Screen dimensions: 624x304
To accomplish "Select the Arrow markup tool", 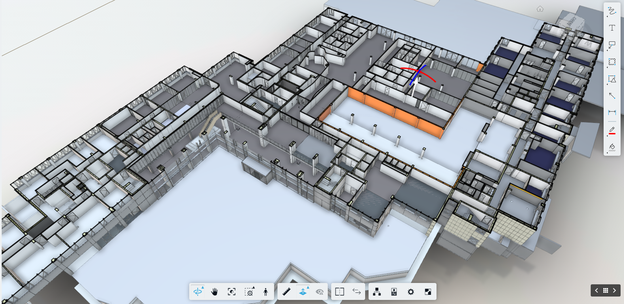I will click(x=612, y=96).
